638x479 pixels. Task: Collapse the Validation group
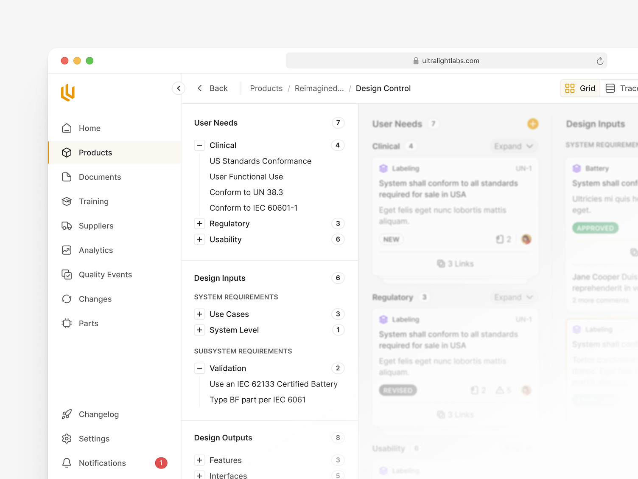199,368
